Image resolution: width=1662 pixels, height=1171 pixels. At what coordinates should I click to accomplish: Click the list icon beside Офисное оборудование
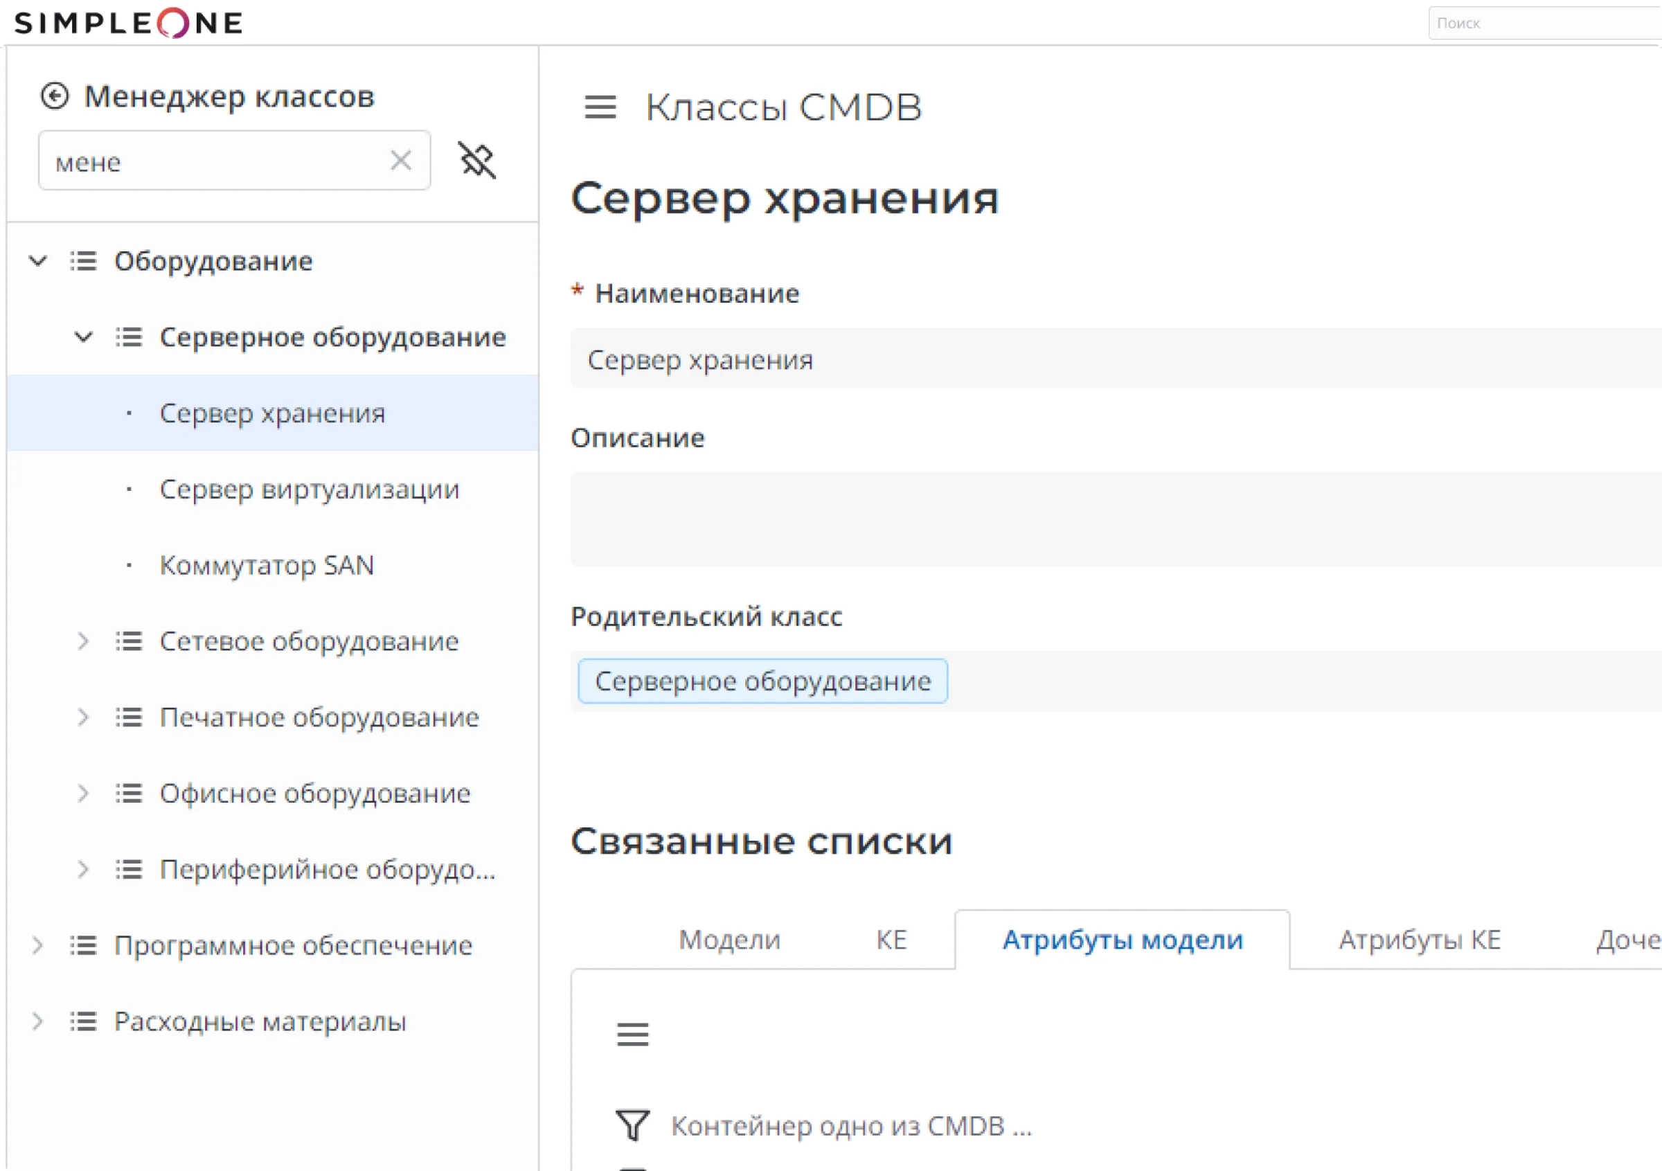coord(129,793)
